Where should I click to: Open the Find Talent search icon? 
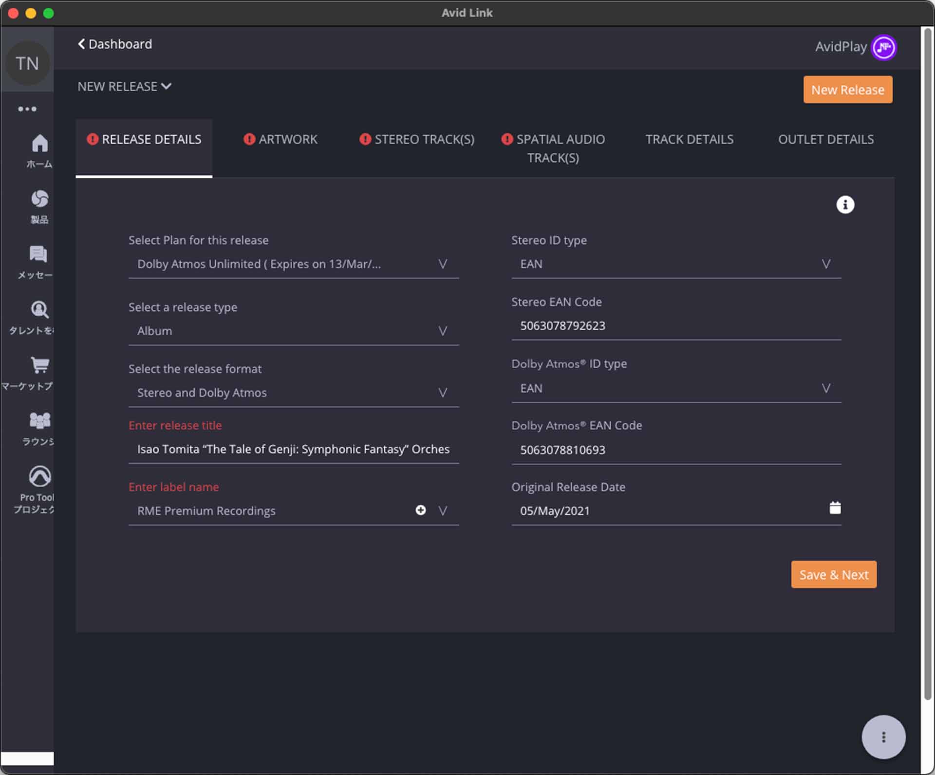click(x=39, y=310)
